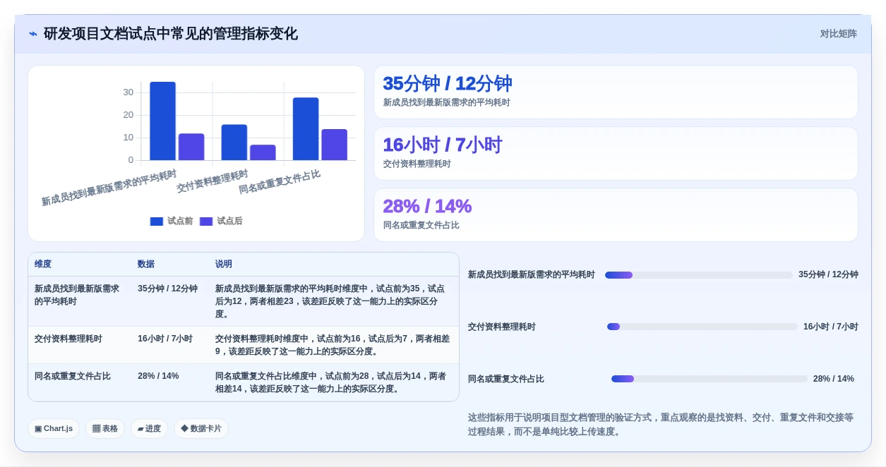Select the 16小时 / 7小时 stat card value
Screen dimensions: 886x467
pos(443,145)
